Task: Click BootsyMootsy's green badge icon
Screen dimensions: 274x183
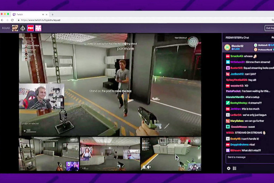Action: tap(228, 103)
